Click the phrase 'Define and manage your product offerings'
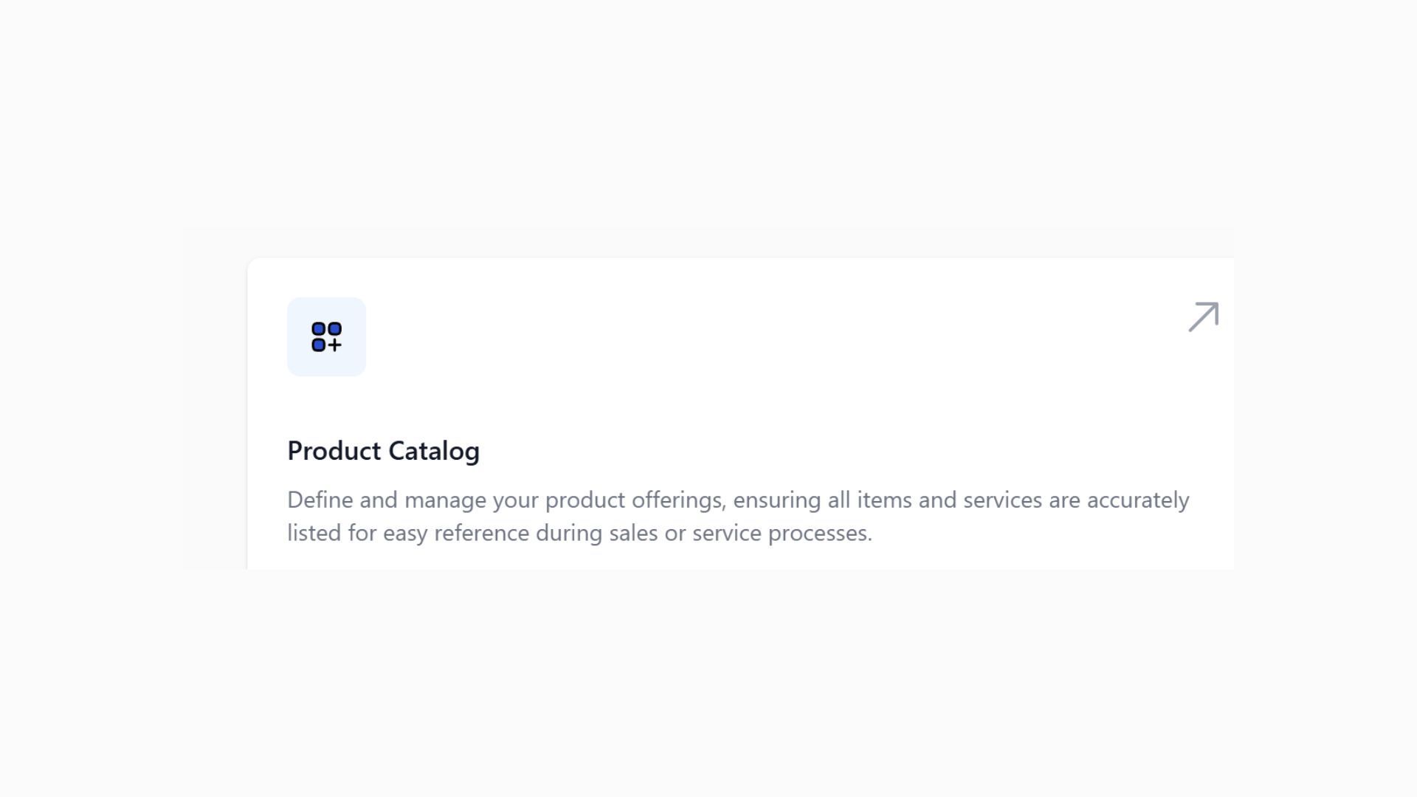Screen dimensions: 1417x797 point(506,500)
